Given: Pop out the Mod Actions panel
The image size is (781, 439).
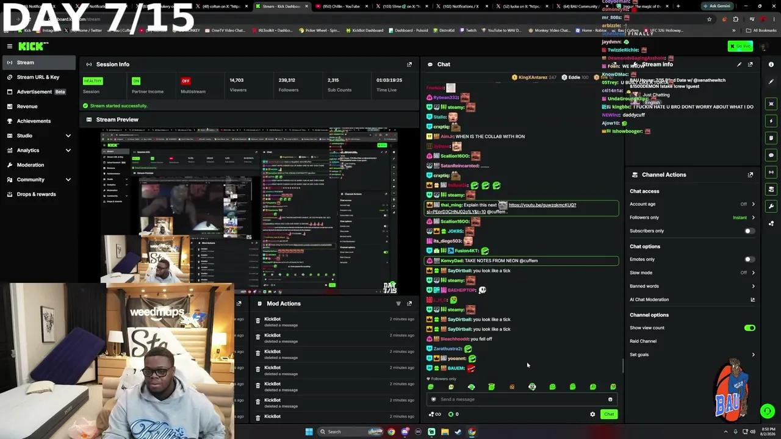Looking at the screenshot, I should [409, 304].
